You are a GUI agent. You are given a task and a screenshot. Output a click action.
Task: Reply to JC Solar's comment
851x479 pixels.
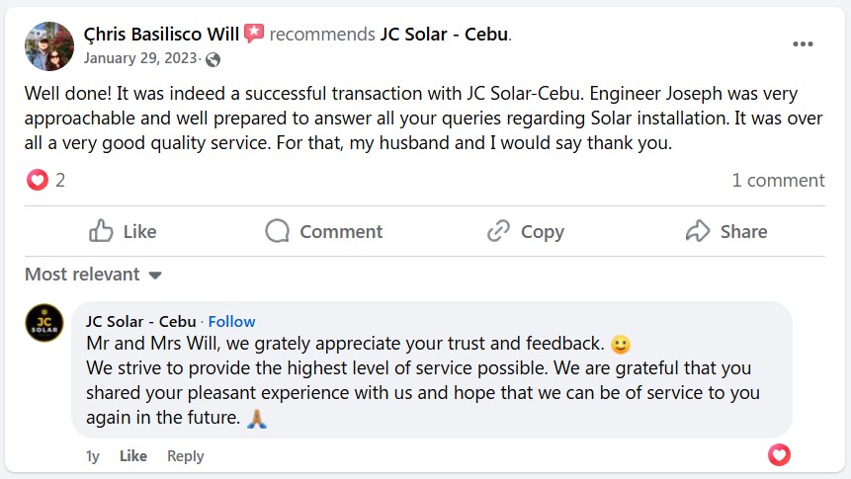pos(185,455)
